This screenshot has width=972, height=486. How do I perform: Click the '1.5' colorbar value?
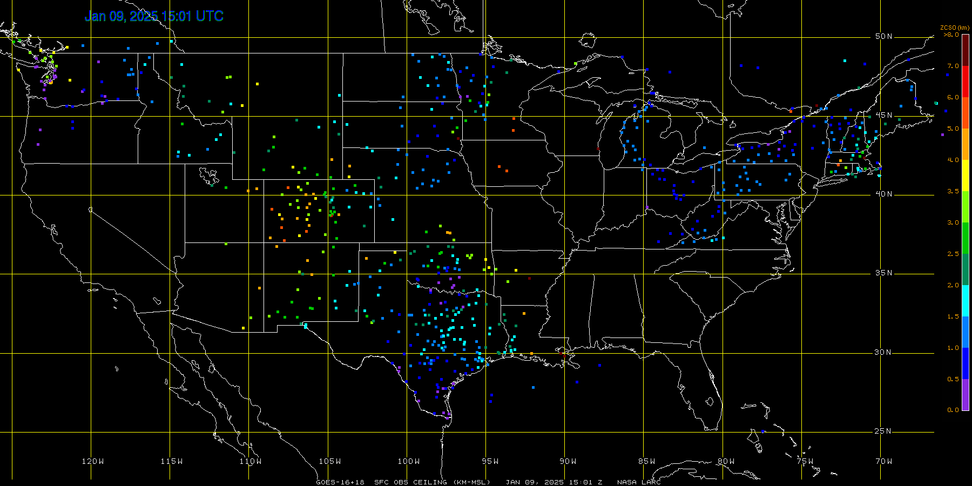click(953, 316)
